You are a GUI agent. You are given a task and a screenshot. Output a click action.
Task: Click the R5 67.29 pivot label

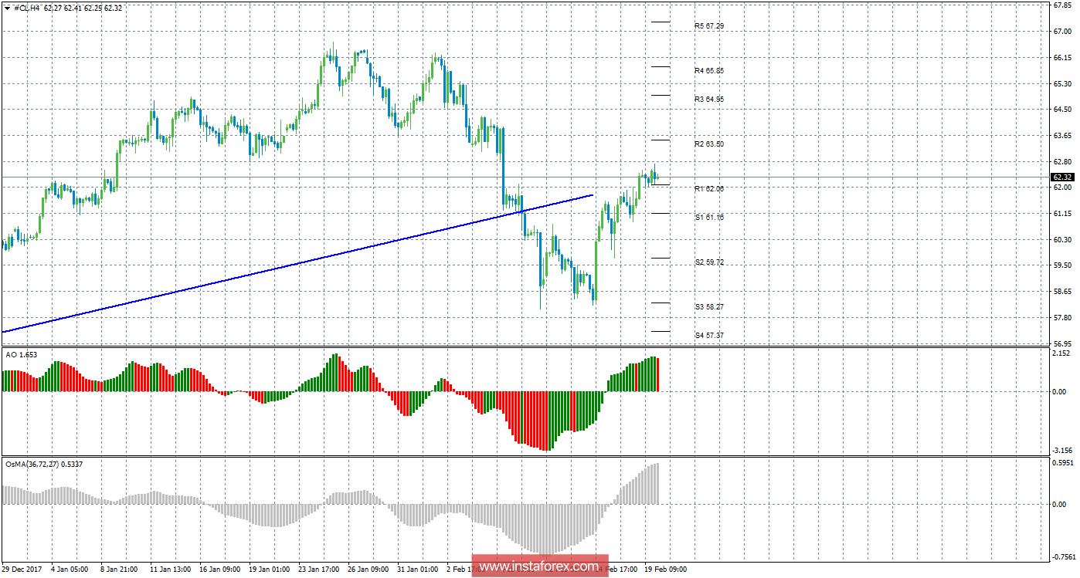(708, 26)
